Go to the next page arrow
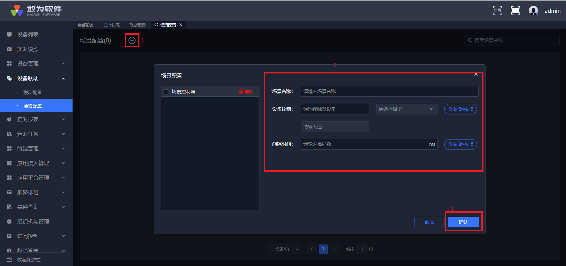 (x=334, y=249)
